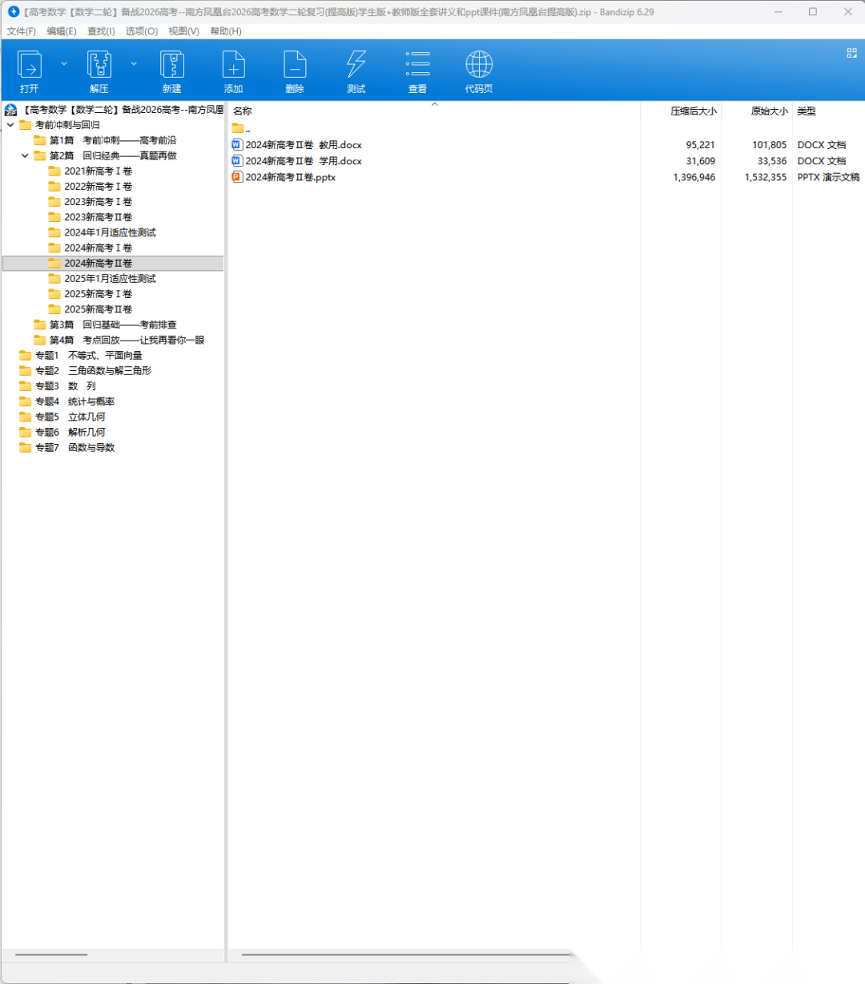The width and height of the screenshot is (865, 984).
Task: Open the 选项(O) menu
Action: 142,31
